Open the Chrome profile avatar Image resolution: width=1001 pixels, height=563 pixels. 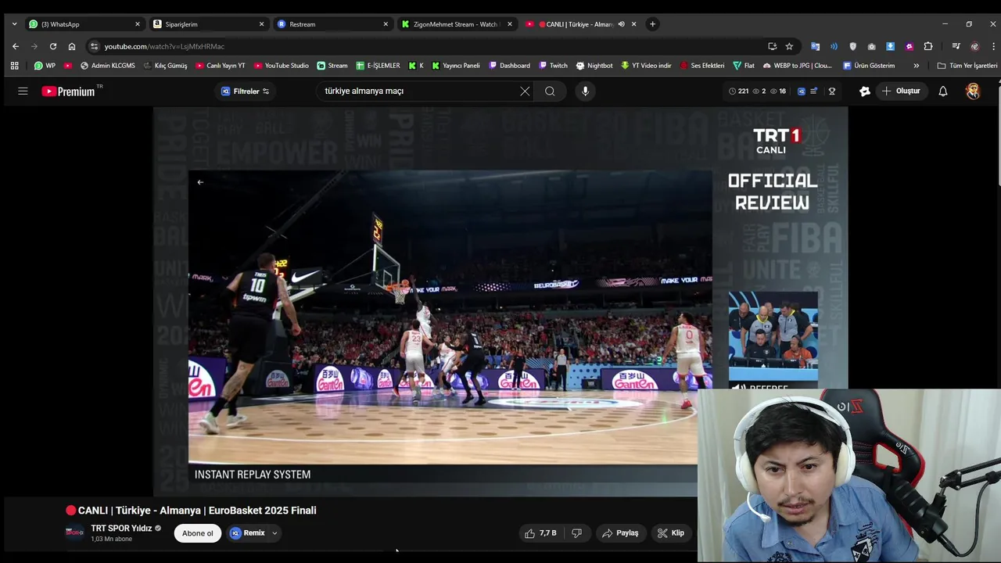974,46
